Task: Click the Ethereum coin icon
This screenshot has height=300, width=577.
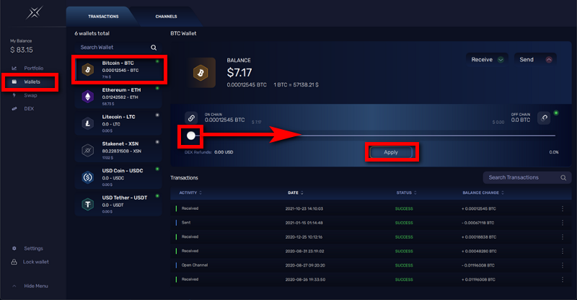Action: (87, 97)
